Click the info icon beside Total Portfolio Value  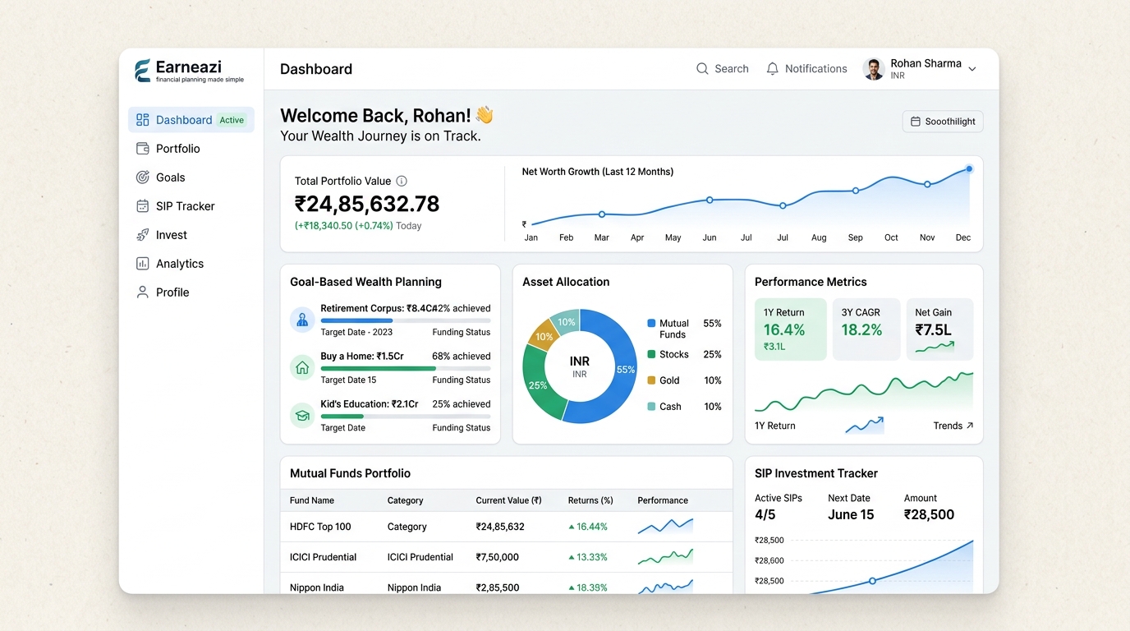(402, 181)
